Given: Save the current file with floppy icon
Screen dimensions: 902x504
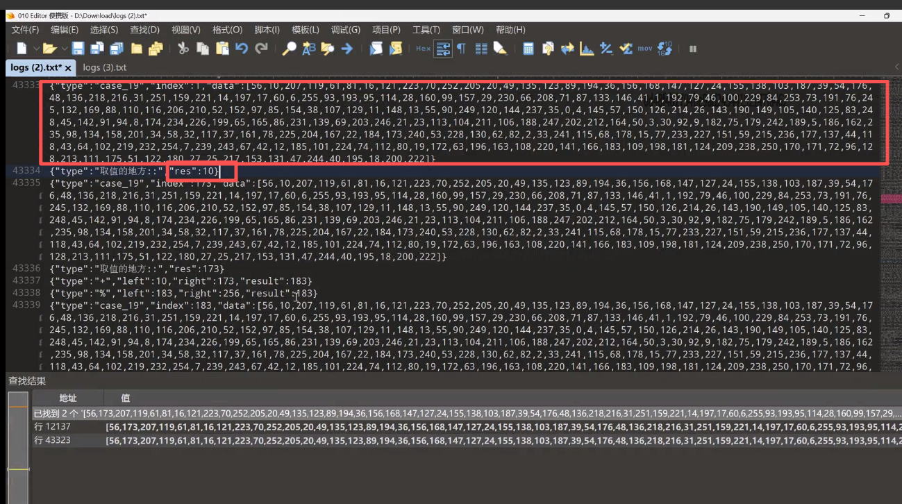Looking at the screenshot, I should 78,49.
